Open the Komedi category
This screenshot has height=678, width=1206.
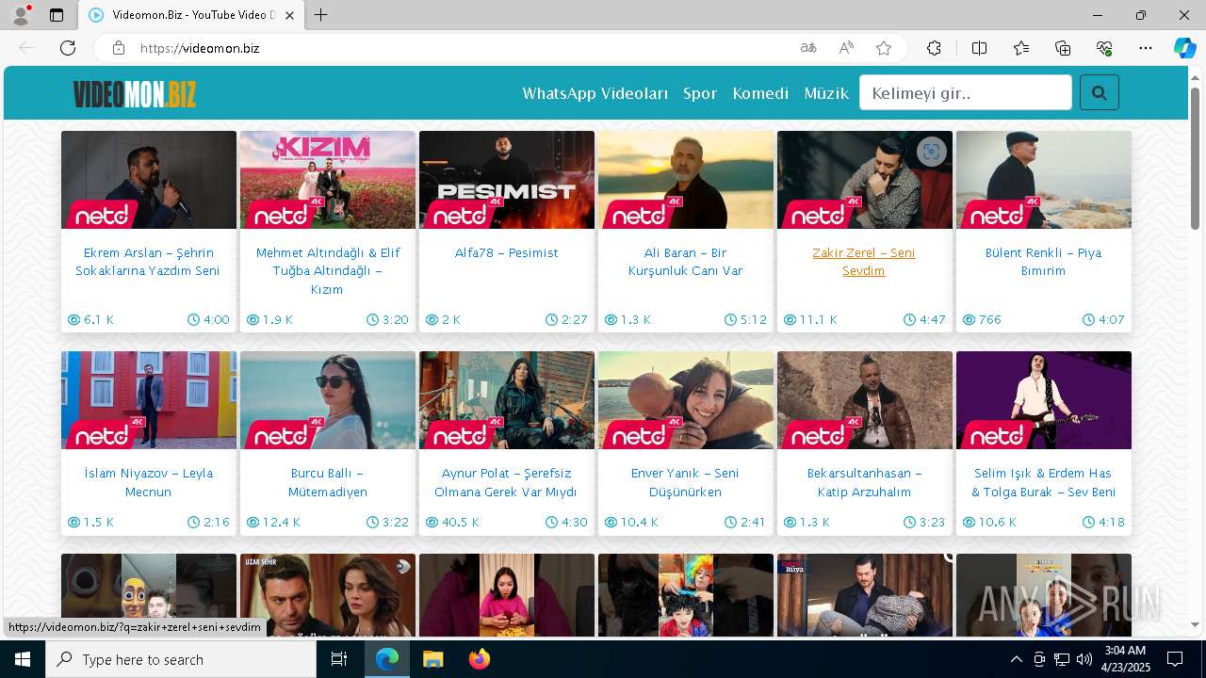[x=760, y=93]
